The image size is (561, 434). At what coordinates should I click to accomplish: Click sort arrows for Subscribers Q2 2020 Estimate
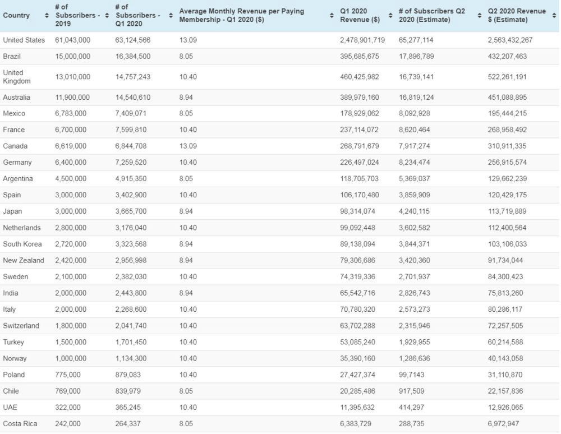(480, 15)
